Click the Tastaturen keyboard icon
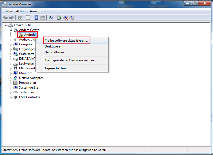The image size is (213, 155). [16, 92]
